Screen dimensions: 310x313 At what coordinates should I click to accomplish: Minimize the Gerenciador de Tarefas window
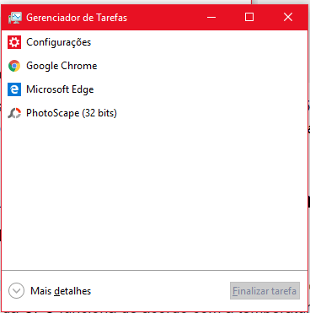pyautogui.click(x=211, y=18)
